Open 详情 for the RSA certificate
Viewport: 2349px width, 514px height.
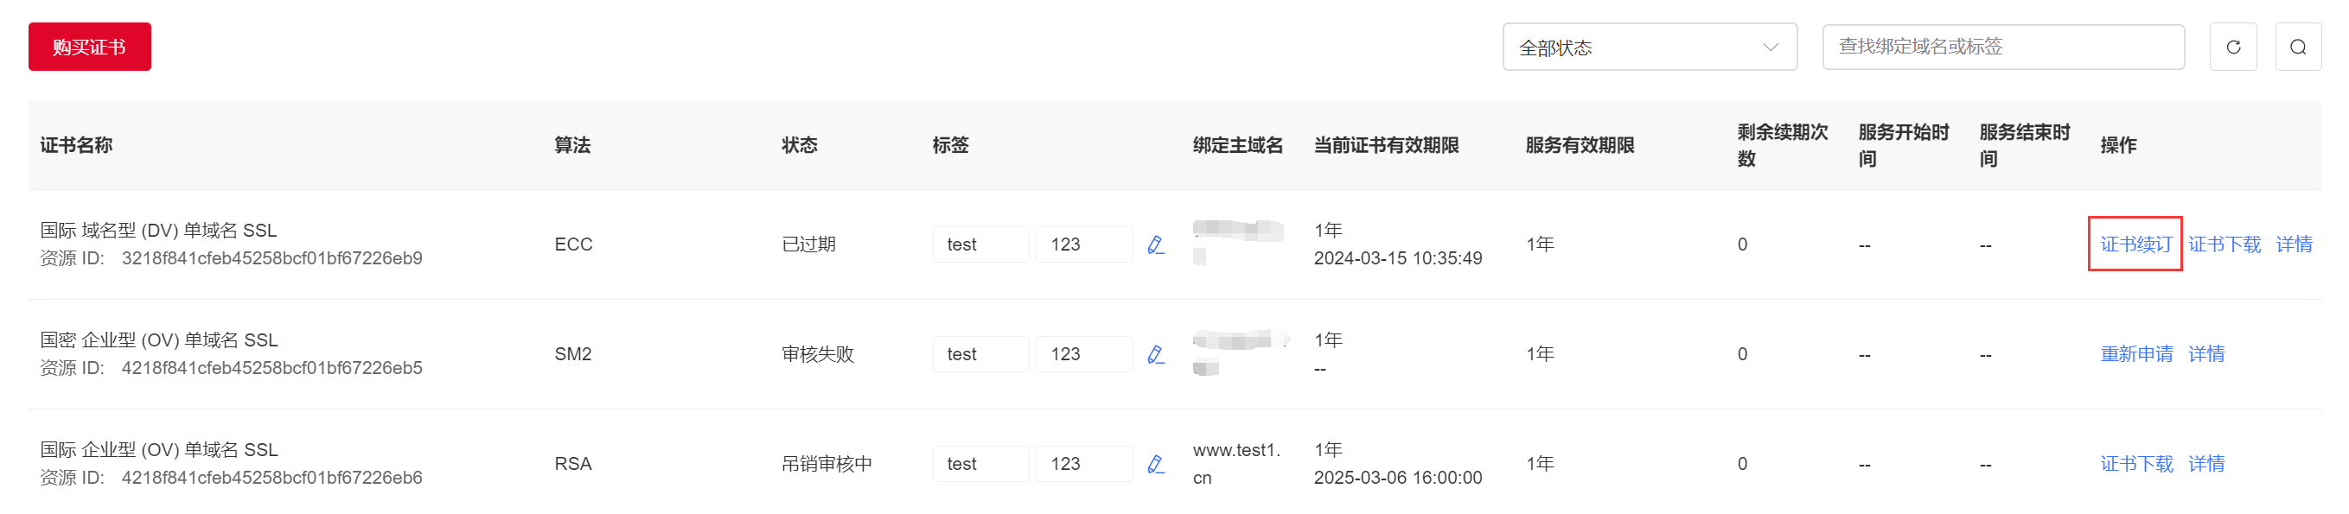[x=2205, y=464]
